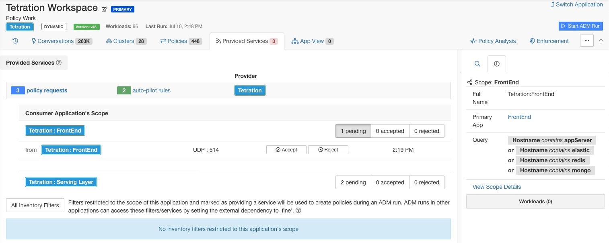This screenshot has width=609, height=243.
Task: Open the auto-pilot rules link
Action: pyautogui.click(x=152, y=90)
